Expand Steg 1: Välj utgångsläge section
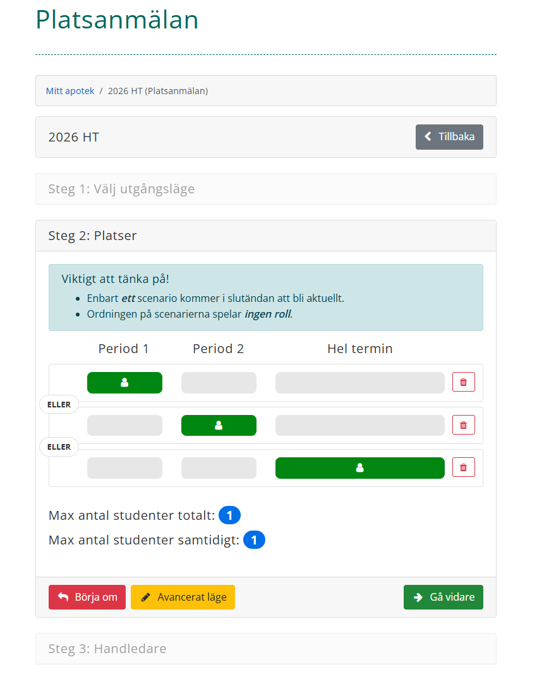 tap(121, 189)
